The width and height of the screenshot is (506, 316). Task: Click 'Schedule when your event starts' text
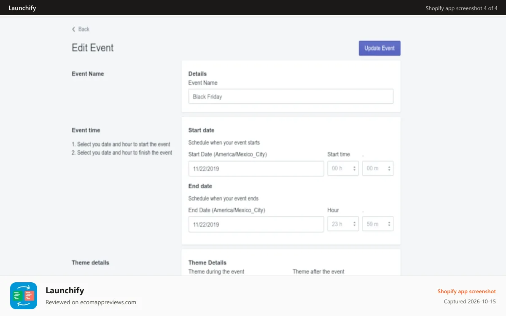click(x=224, y=142)
